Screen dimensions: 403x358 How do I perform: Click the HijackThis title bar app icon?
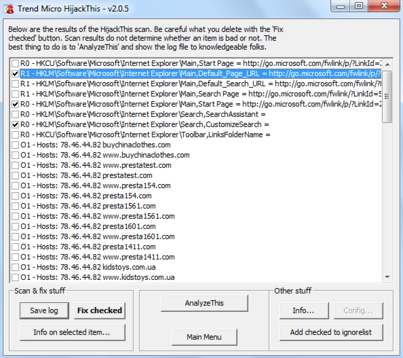pyautogui.click(x=9, y=9)
